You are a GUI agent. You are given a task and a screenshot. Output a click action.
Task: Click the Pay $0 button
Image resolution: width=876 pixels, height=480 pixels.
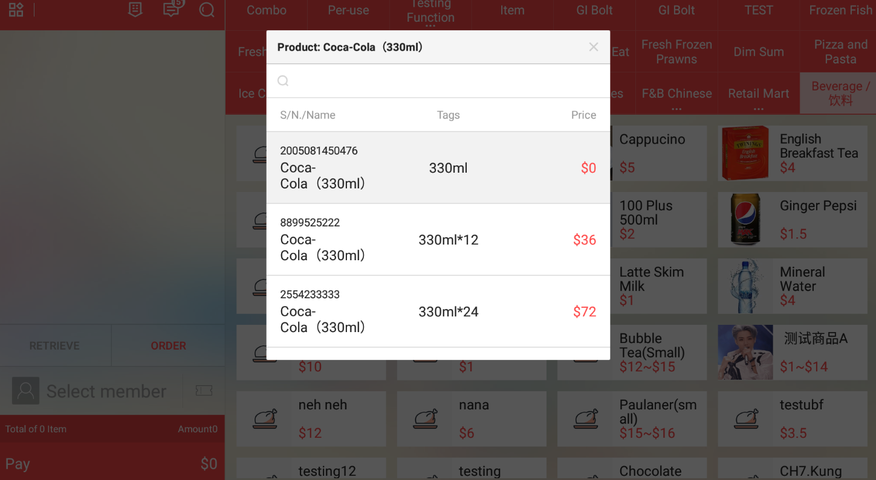[x=112, y=463]
